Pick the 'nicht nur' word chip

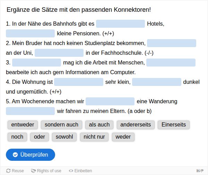[x=94, y=137]
